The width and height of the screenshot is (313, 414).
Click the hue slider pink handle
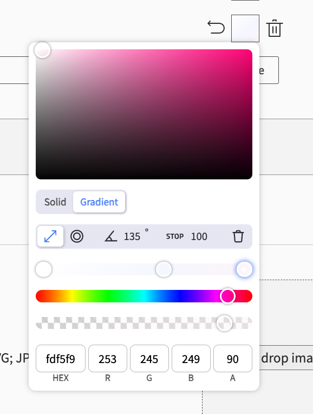coord(227,296)
